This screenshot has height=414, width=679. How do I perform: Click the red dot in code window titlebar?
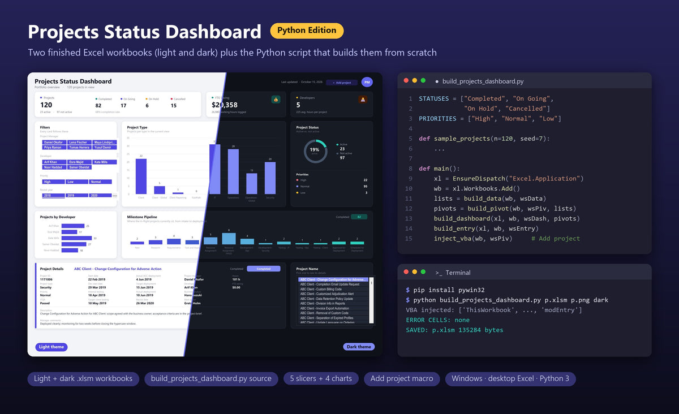pyautogui.click(x=406, y=81)
